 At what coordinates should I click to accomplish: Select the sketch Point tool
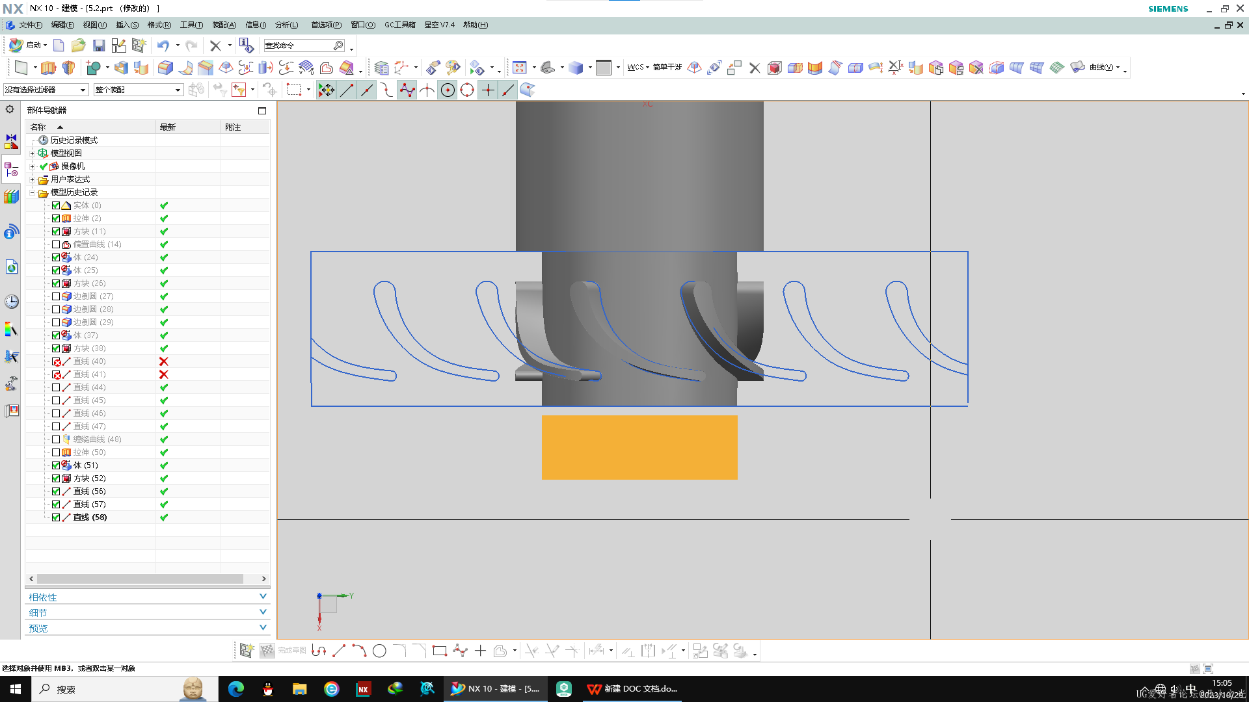pos(480,651)
